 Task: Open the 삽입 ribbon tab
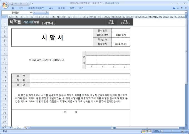(21, 8)
